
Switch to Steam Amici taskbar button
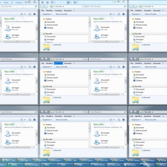pos(49,165)
